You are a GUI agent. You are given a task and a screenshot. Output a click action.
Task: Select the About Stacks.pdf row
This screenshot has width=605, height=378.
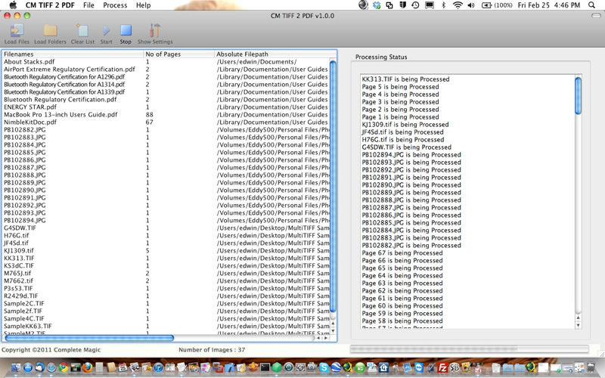tap(166, 62)
